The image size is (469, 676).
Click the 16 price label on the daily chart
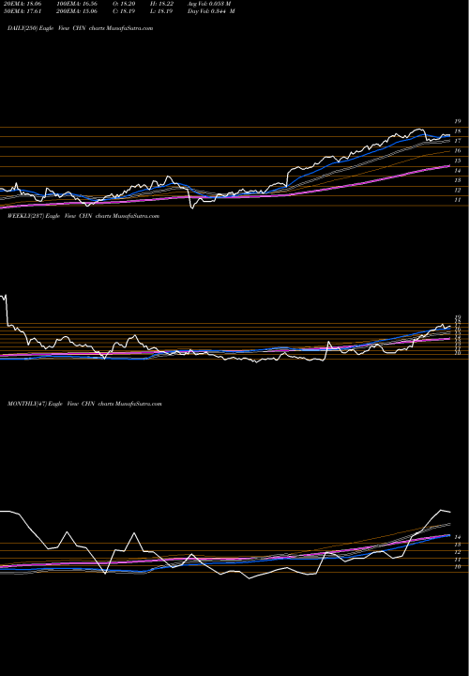point(458,151)
